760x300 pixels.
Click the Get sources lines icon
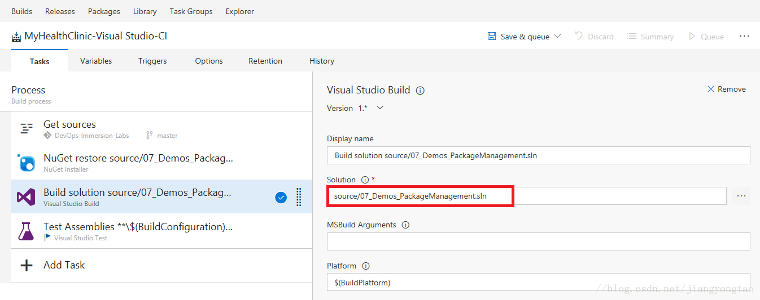26,128
